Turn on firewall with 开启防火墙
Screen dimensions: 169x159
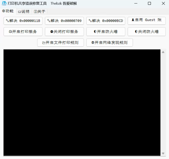[x=106, y=32]
